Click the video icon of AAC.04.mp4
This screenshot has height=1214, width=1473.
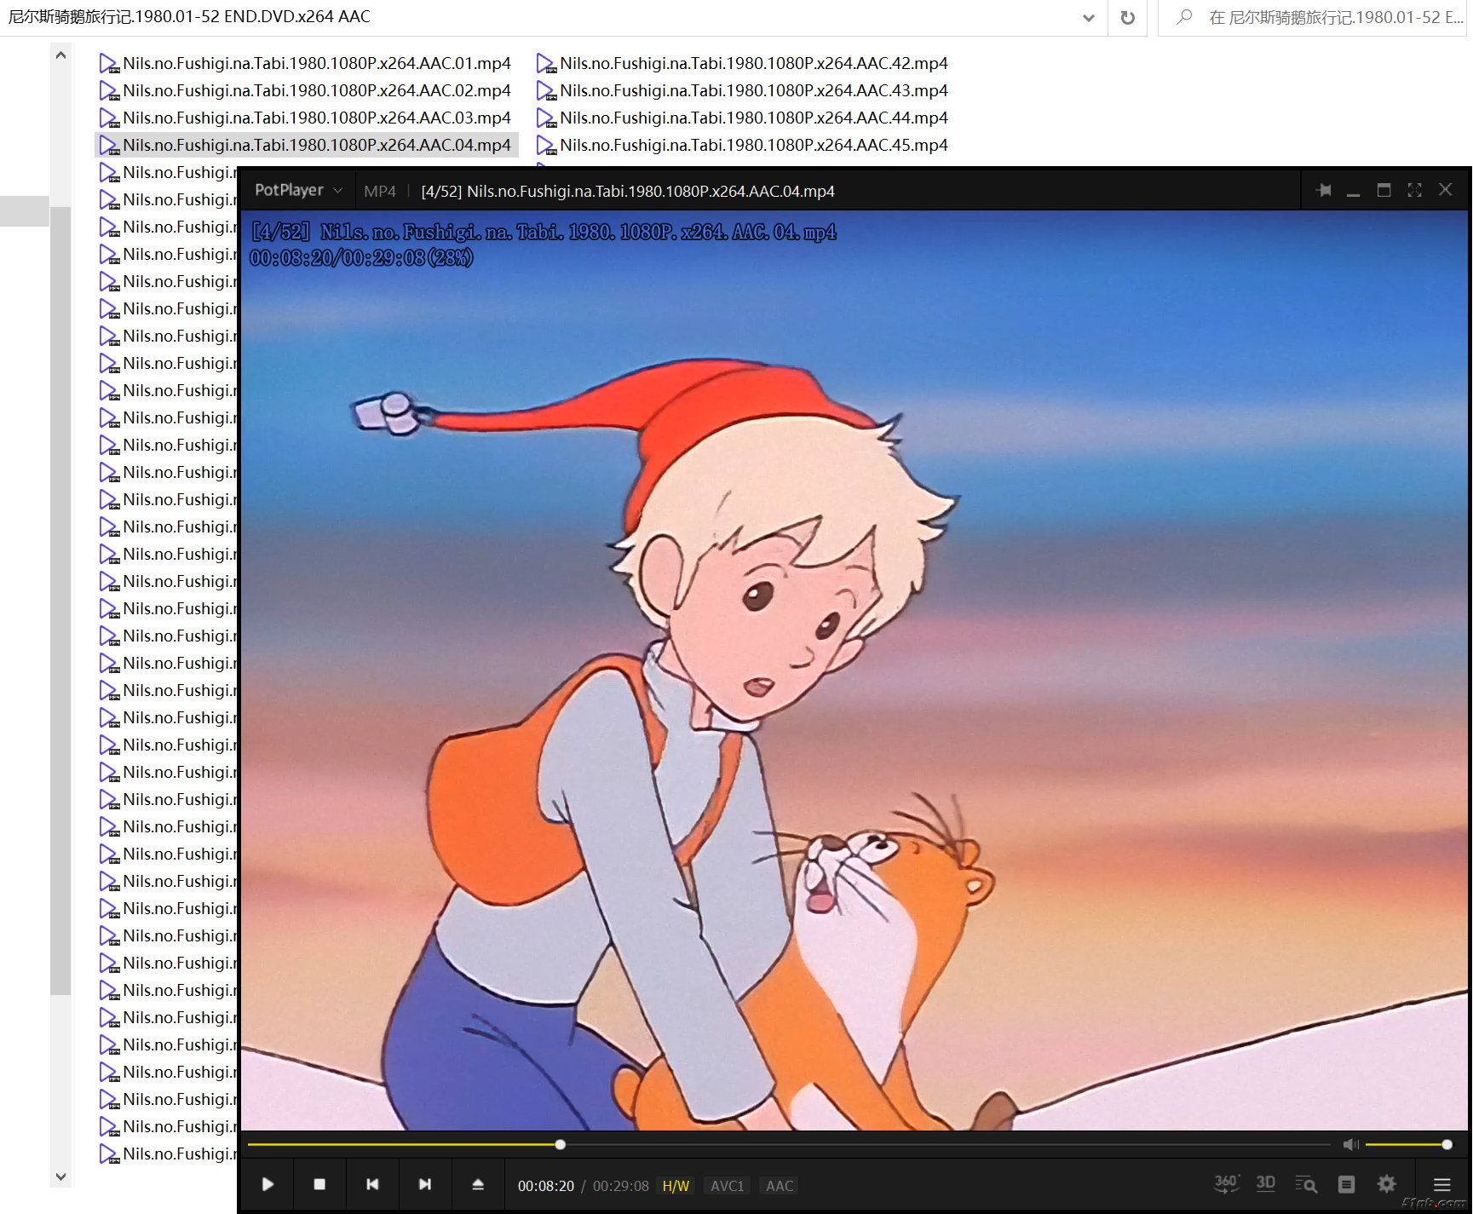pyautogui.click(x=109, y=146)
